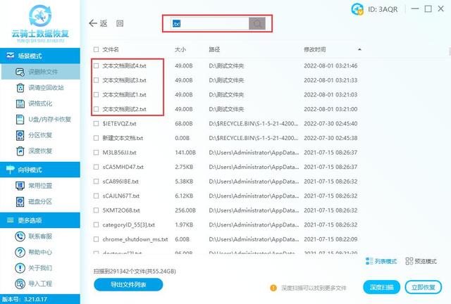Screen dimensions: 451x304
Task: Check the M3LB56JJ.txt file
Action: pos(96,153)
